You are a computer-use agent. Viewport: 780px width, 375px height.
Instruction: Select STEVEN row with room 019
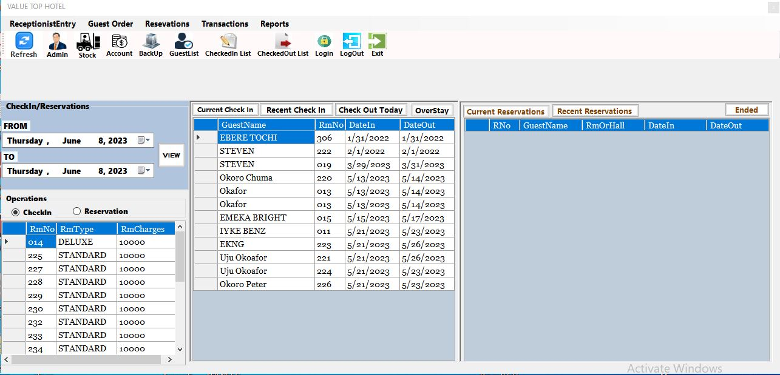click(324, 164)
